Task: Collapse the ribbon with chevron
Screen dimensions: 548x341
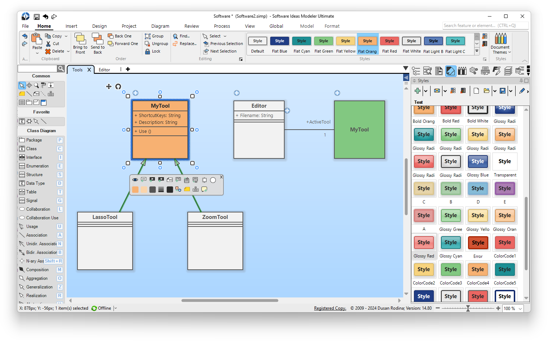Action: 525,61
